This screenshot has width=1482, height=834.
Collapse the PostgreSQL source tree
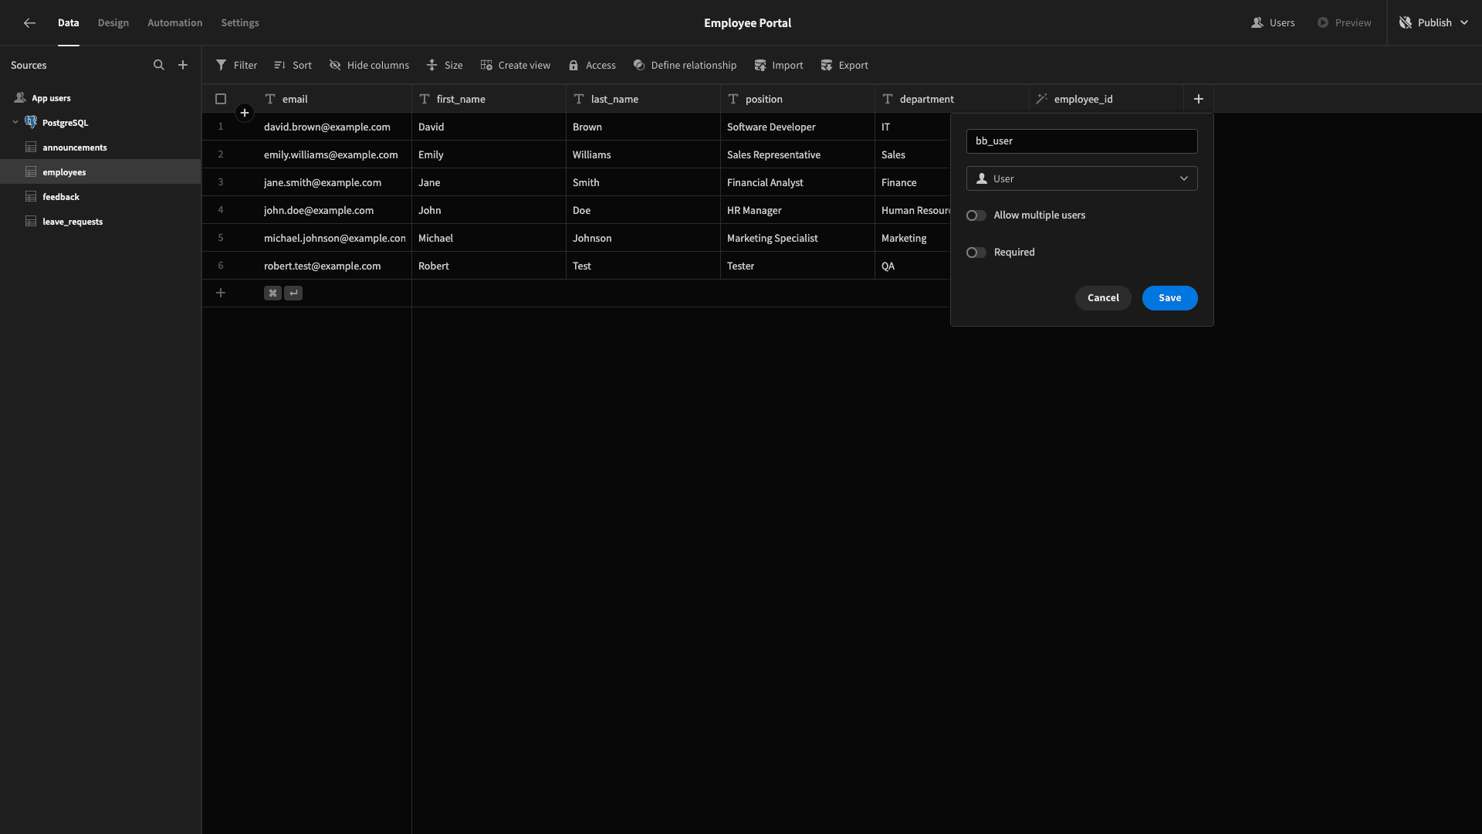[15, 123]
